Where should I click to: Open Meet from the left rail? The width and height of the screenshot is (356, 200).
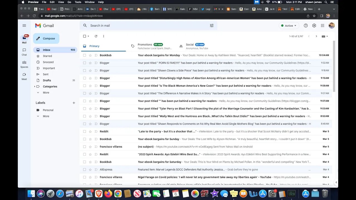[24, 76]
